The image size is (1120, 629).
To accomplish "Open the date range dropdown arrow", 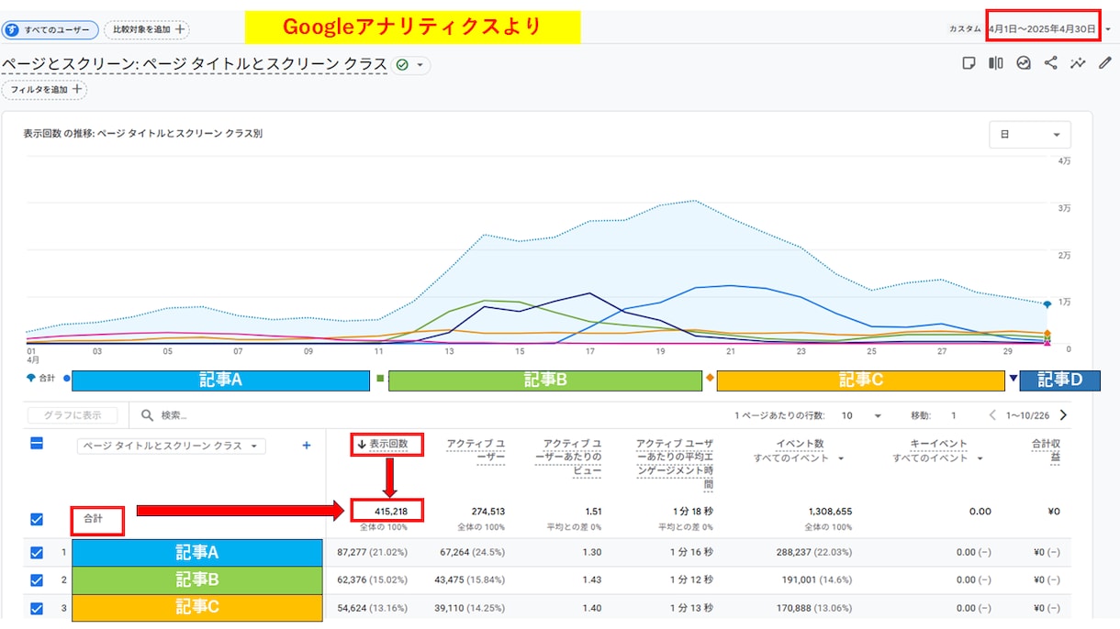I will coord(1108,29).
